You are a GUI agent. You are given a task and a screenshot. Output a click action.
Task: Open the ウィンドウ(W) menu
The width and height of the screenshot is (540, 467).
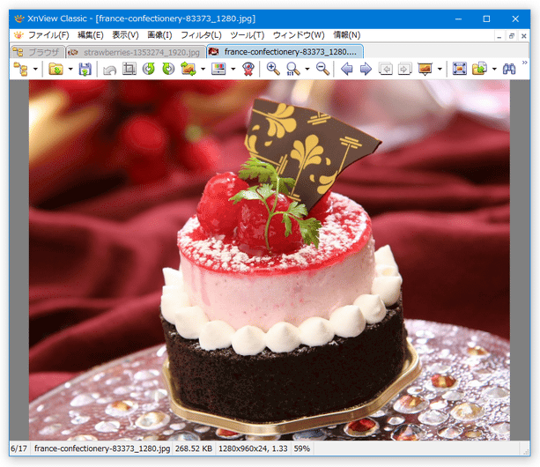click(299, 35)
